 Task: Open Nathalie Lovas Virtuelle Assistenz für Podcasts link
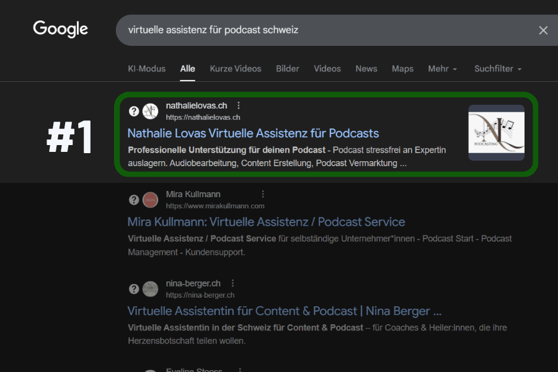tap(253, 133)
